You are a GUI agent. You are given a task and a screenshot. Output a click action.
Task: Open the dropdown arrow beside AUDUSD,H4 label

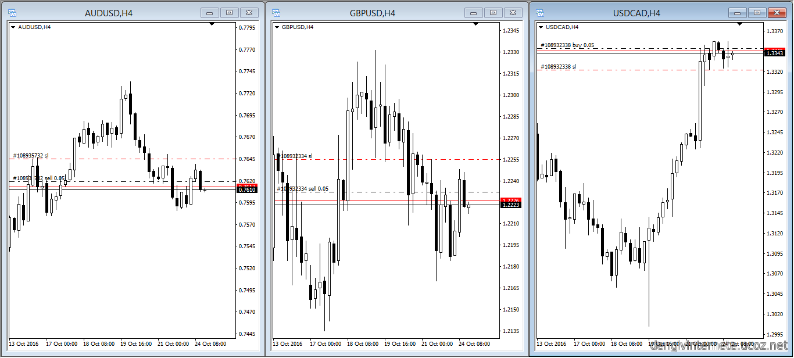[x=13, y=27]
